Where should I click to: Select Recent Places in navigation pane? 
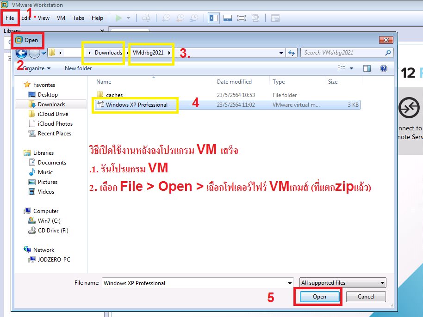55,134
